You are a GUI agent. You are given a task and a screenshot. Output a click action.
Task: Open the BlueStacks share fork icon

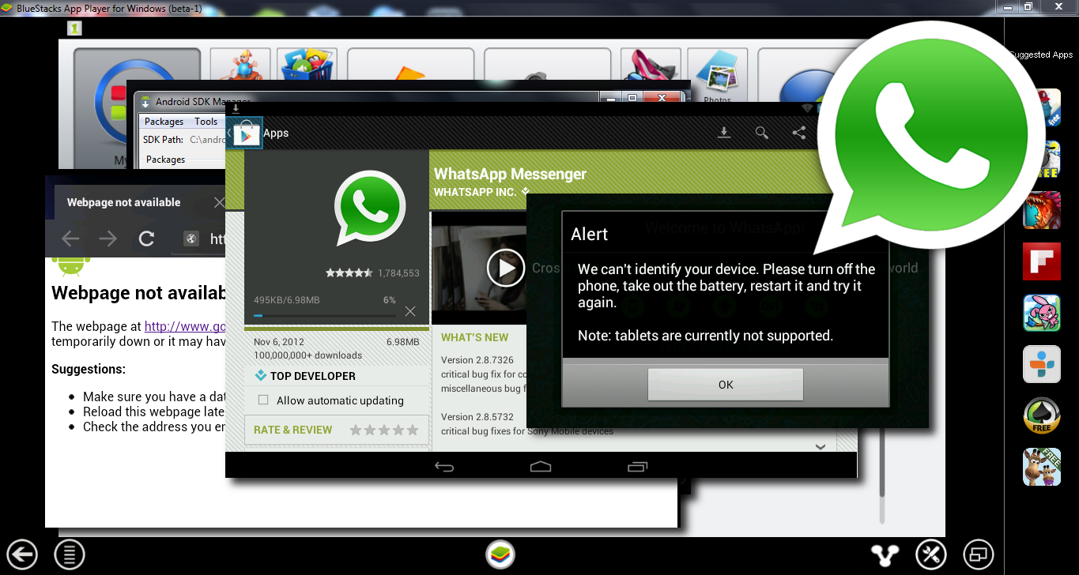point(885,554)
